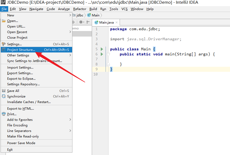Click the hide panel icon next to gear
The height and width of the screenshot is (155, 230).
coord(88,22)
